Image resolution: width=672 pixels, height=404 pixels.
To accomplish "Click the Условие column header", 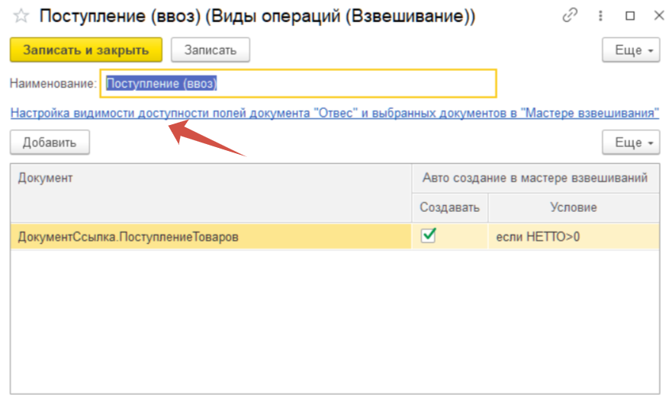I will coord(574,207).
